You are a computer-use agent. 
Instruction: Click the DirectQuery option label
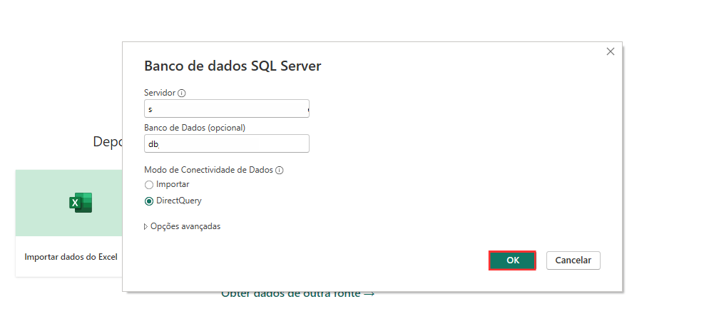click(178, 201)
